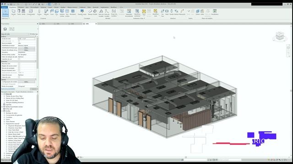The image size is (293, 164).
Task: Select the Janela window tool
Action: [23, 12]
